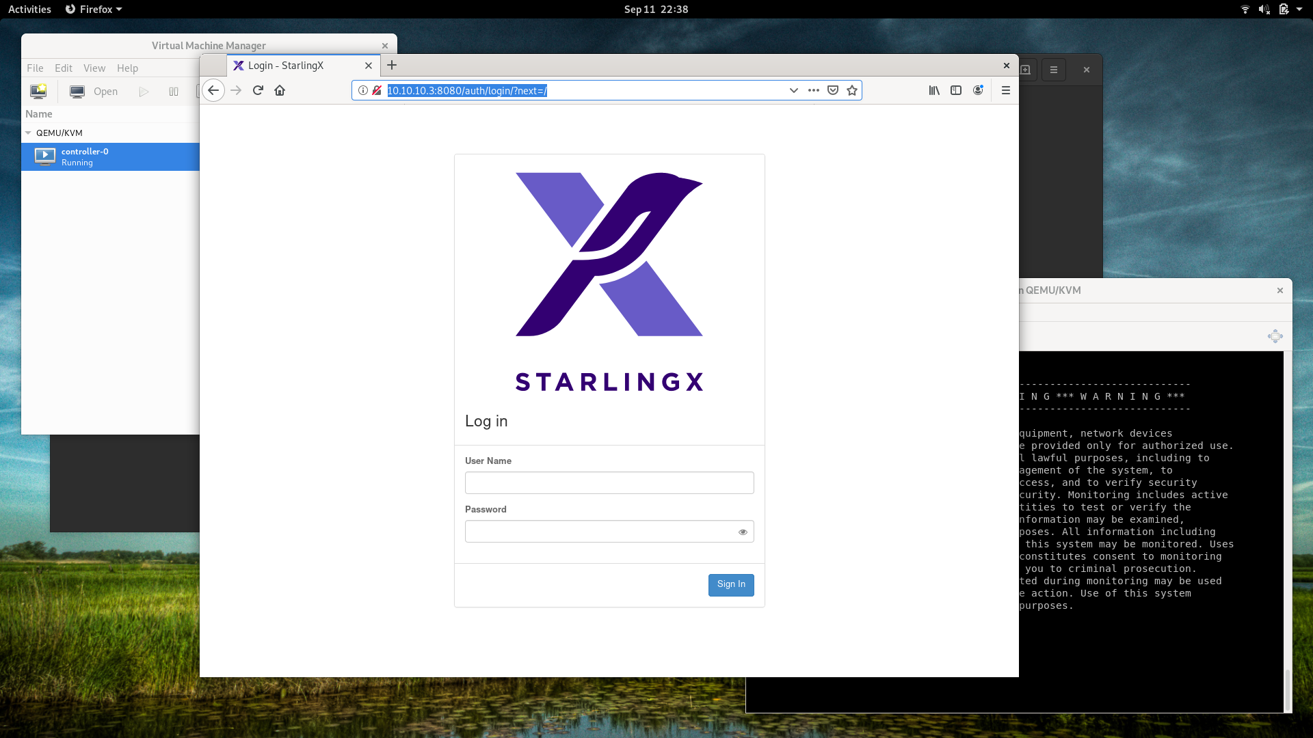Click the insecure connection lock icon
Image resolution: width=1313 pixels, height=738 pixels.
377,90
